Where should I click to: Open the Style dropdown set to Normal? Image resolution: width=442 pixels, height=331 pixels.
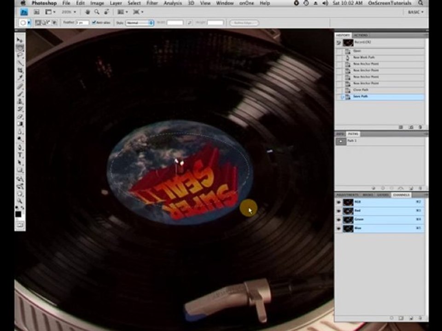pos(140,23)
